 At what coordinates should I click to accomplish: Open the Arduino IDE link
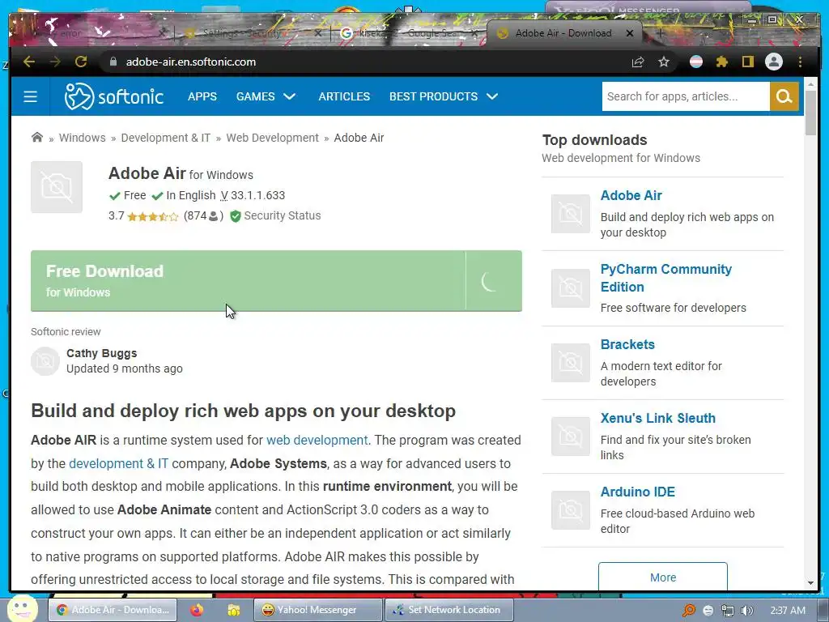(638, 492)
